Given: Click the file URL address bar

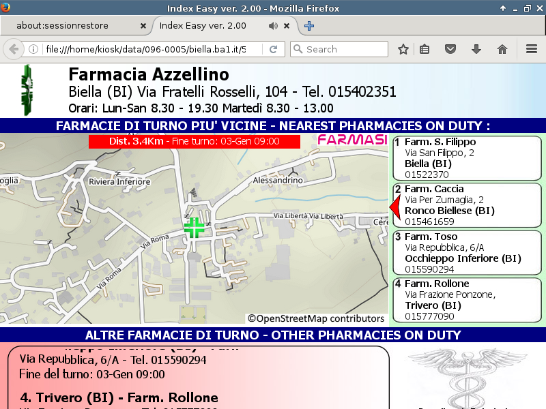Looking at the screenshot, I should [143, 49].
